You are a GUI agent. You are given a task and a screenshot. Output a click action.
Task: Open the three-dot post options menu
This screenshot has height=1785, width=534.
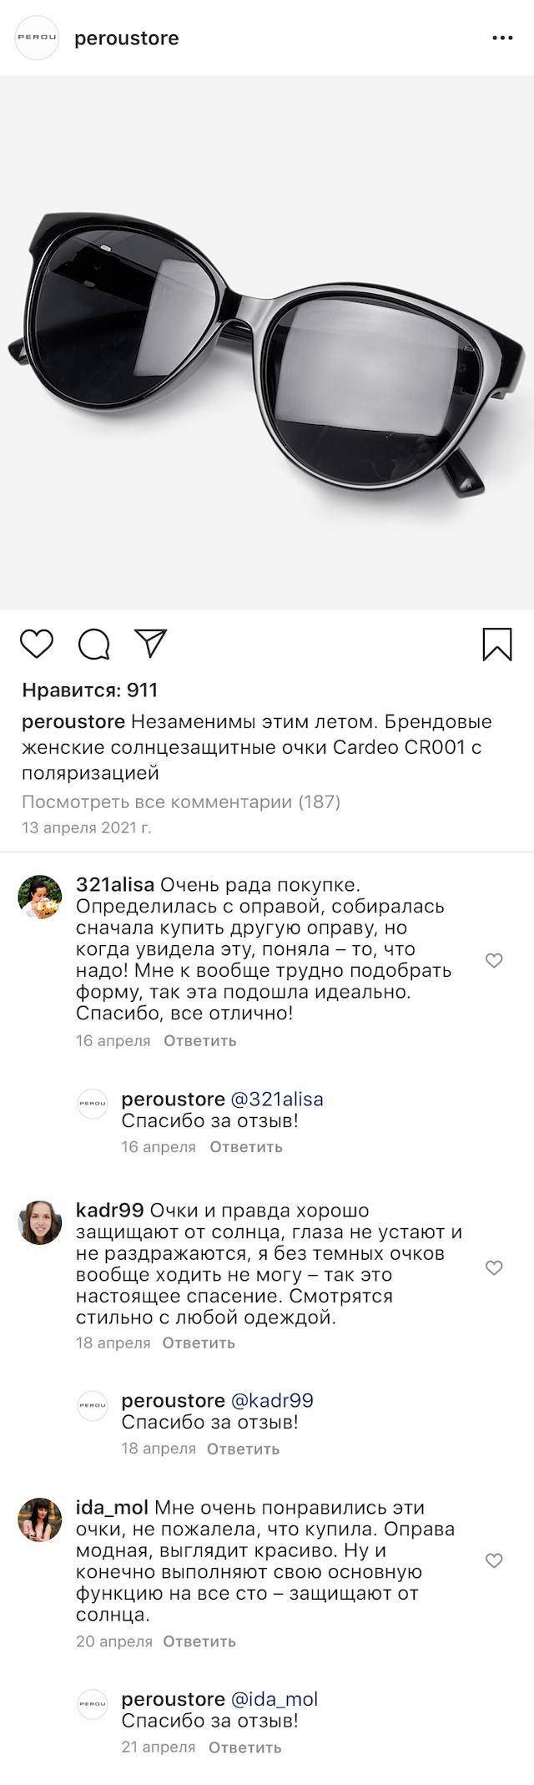click(502, 38)
